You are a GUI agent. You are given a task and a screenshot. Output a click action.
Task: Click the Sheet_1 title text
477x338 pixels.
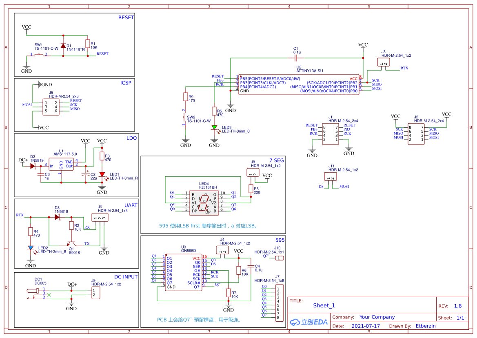pyautogui.click(x=324, y=305)
